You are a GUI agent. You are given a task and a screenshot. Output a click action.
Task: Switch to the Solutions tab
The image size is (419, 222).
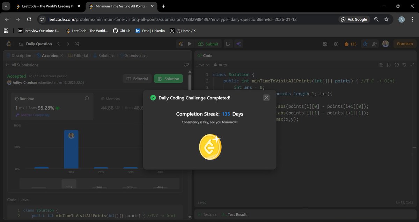point(103,56)
